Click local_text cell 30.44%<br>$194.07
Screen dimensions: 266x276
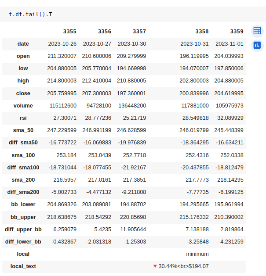[x=181, y=266]
